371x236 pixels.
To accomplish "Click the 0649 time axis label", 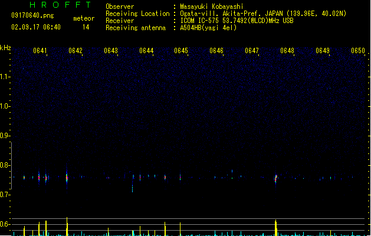I will pyautogui.click(x=323, y=51).
